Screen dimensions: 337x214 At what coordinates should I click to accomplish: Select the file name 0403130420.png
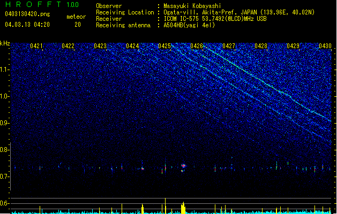pos(27,14)
